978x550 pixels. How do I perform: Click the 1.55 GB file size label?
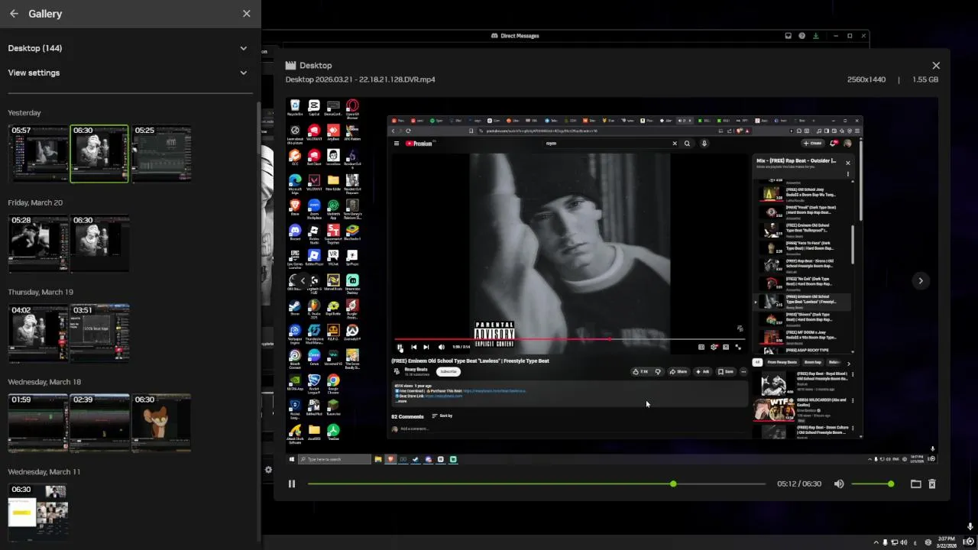(x=925, y=79)
